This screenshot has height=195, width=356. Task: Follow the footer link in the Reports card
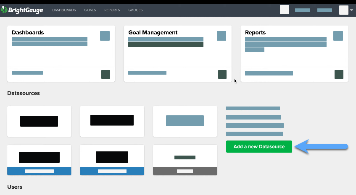(269, 73)
